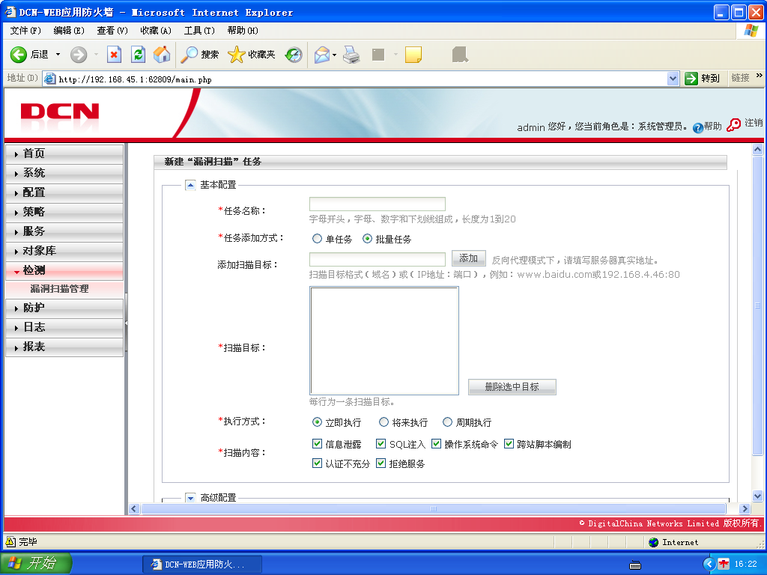
Task: Uncheck SQL注入 scan content
Action: point(381,443)
